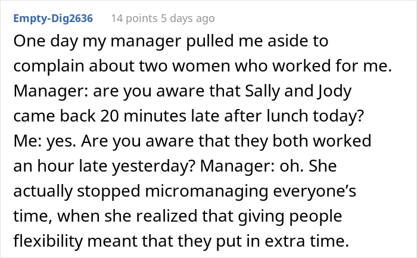This screenshot has height=258, width=417.
Task: Select the name "Jody" in the comment
Action: [x=335, y=91]
